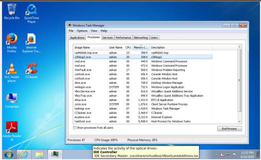The height and width of the screenshot is (160, 261).
Task: Select cmd.exe row with 472 K memory
Action: (x=143, y=66)
